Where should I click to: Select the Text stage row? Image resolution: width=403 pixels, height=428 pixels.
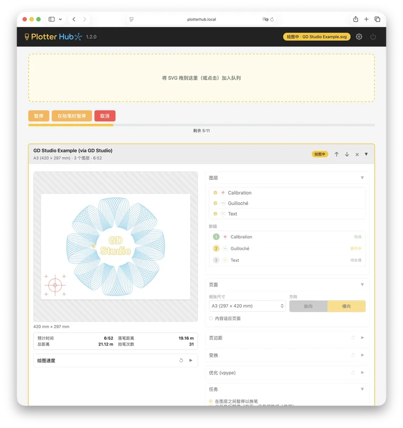click(x=287, y=260)
